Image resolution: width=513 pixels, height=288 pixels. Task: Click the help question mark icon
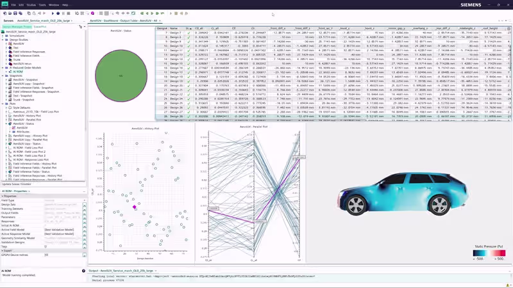pyautogui.click(x=83, y=271)
